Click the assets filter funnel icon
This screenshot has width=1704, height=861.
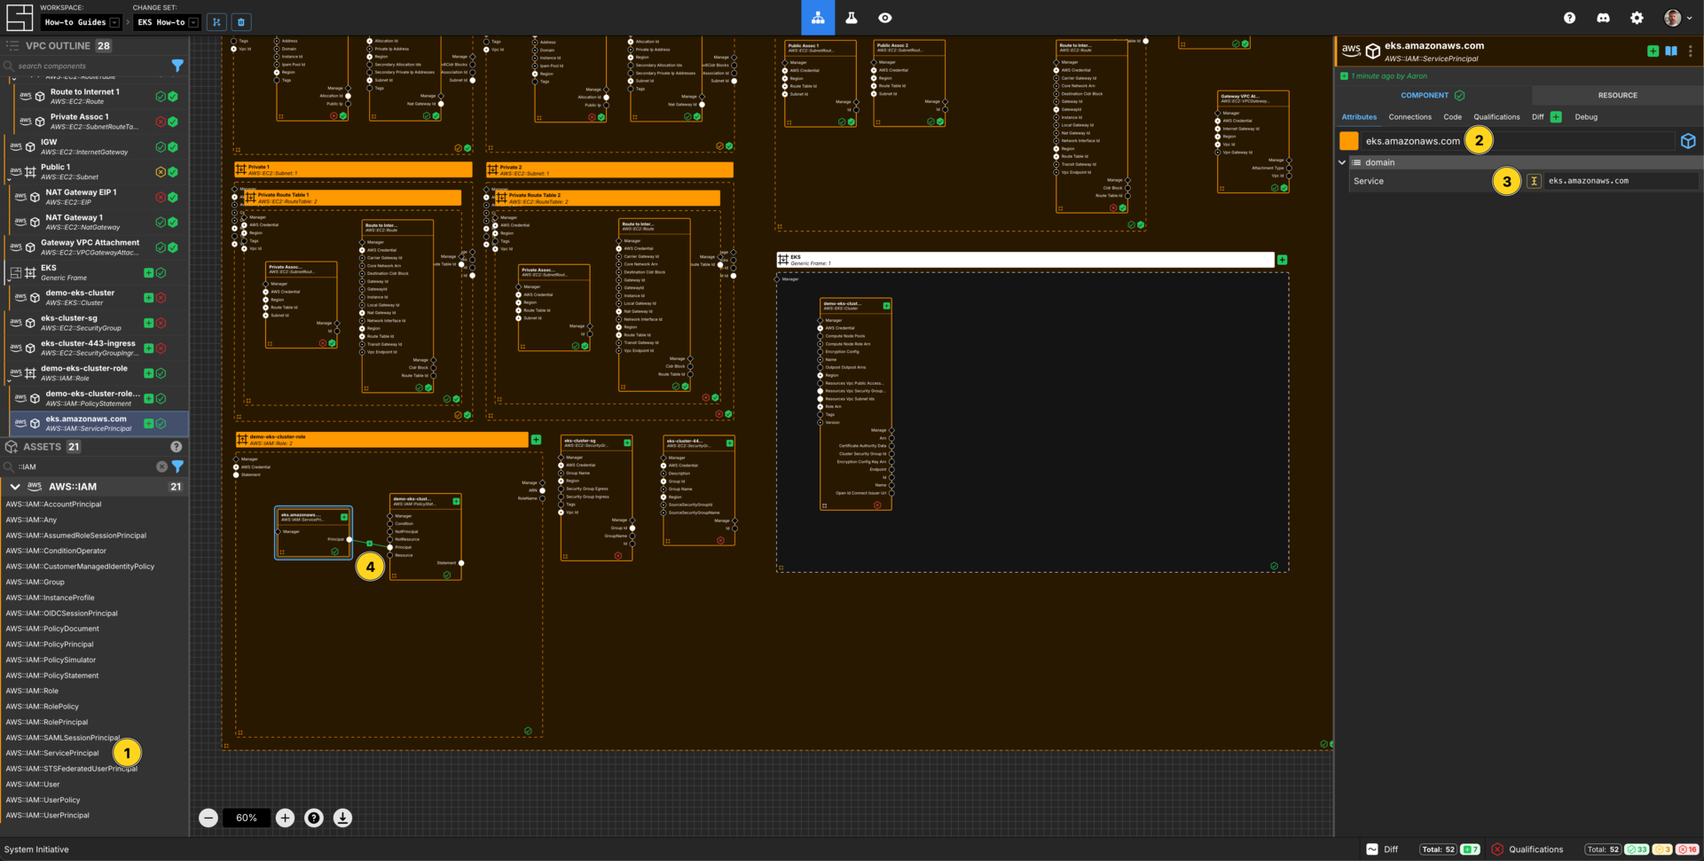pyautogui.click(x=177, y=466)
